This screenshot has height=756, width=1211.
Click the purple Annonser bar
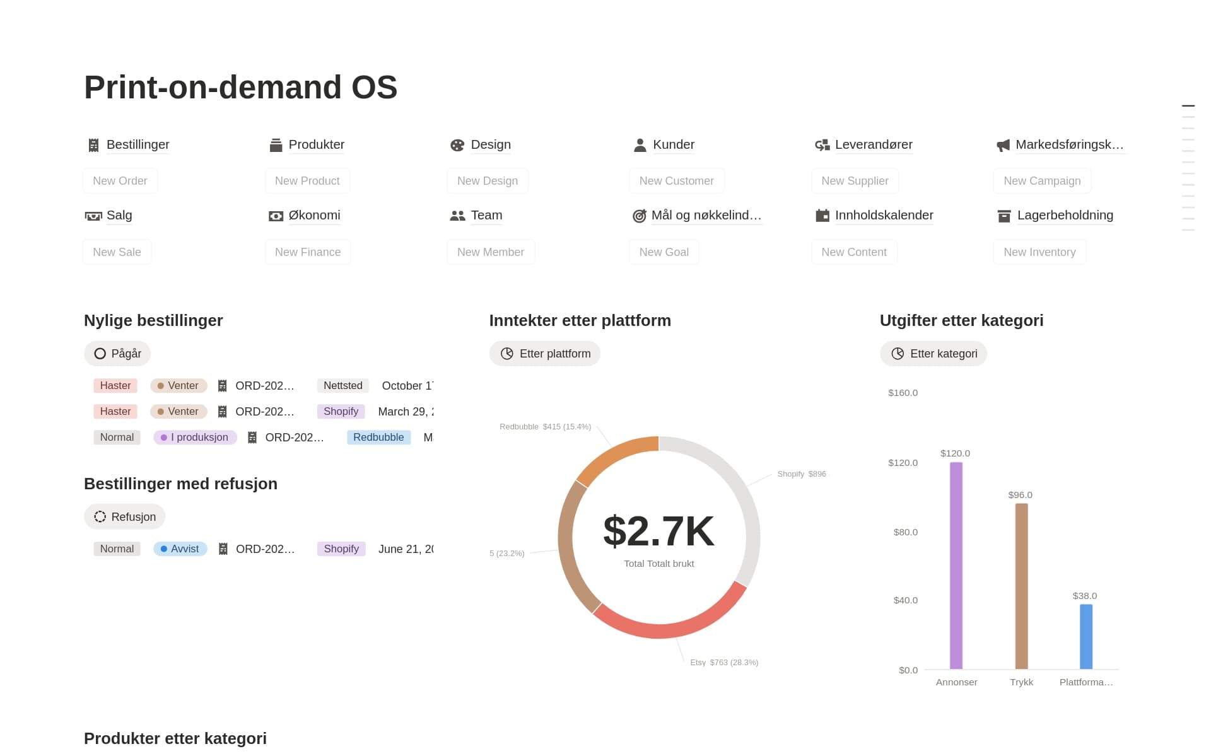pyautogui.click(x=956, y=566)
